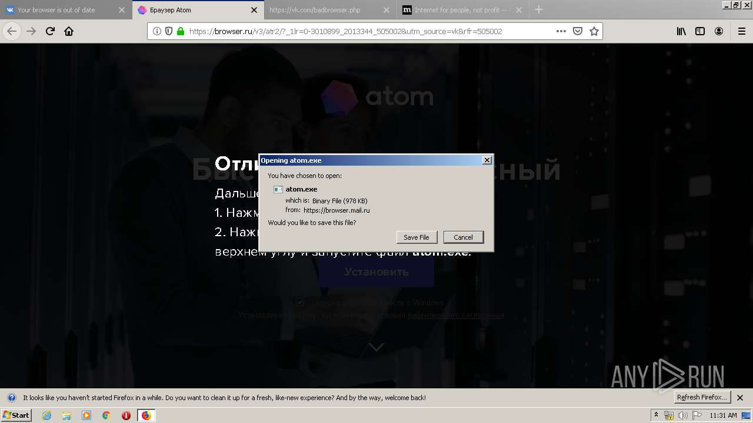
Task: Open media player from taskbar
Action: 86,415
